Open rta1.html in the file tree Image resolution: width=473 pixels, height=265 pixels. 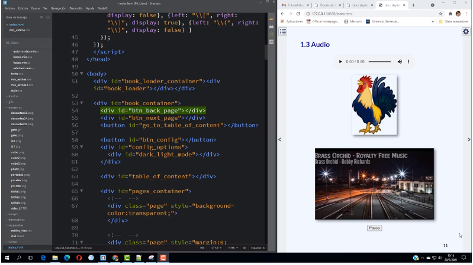[x=17, y=236]
